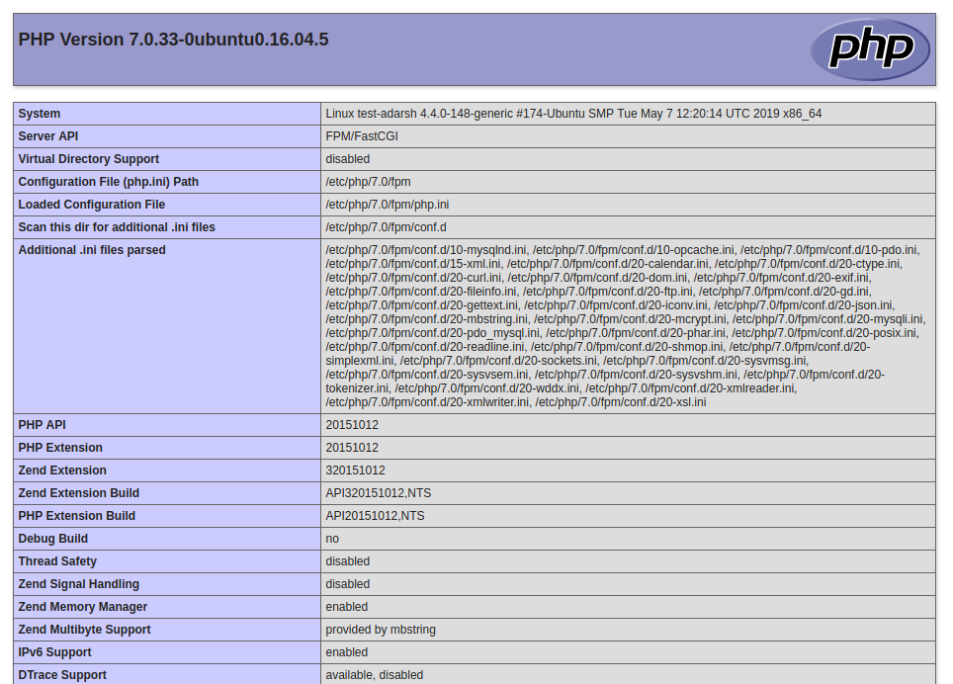
Task: Click the PHP Extension Build label
Action: [76, 516]
